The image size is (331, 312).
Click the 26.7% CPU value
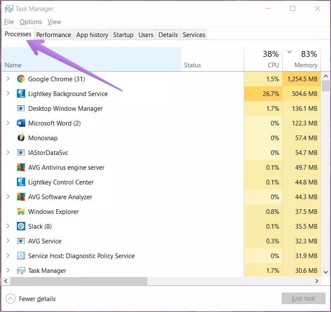coord(271,94)
